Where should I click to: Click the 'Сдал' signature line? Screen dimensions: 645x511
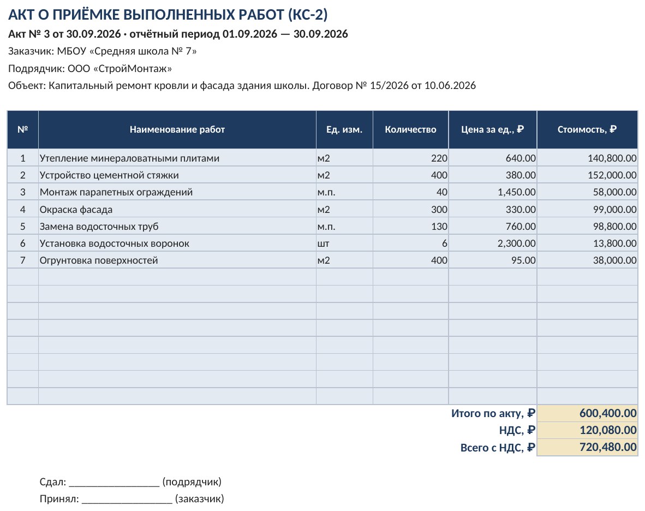[x=130, y=482]
